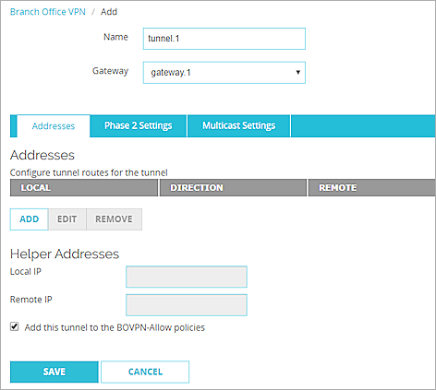Click the Local IP helper address field
The image size is (436, 390).
(x=187, y=277)
